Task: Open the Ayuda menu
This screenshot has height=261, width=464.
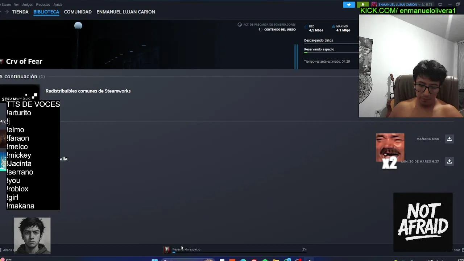Action: click(x=58, y=5)
